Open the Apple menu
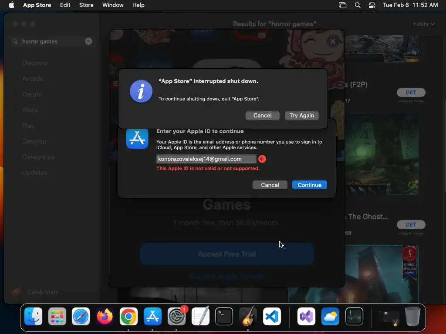This screenshot has height=334, width=446. coord(11,5)
